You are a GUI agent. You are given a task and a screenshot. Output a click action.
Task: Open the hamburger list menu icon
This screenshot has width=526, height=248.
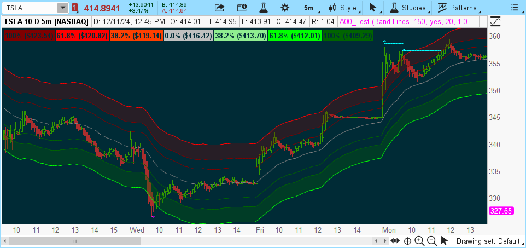coord(515,8)
